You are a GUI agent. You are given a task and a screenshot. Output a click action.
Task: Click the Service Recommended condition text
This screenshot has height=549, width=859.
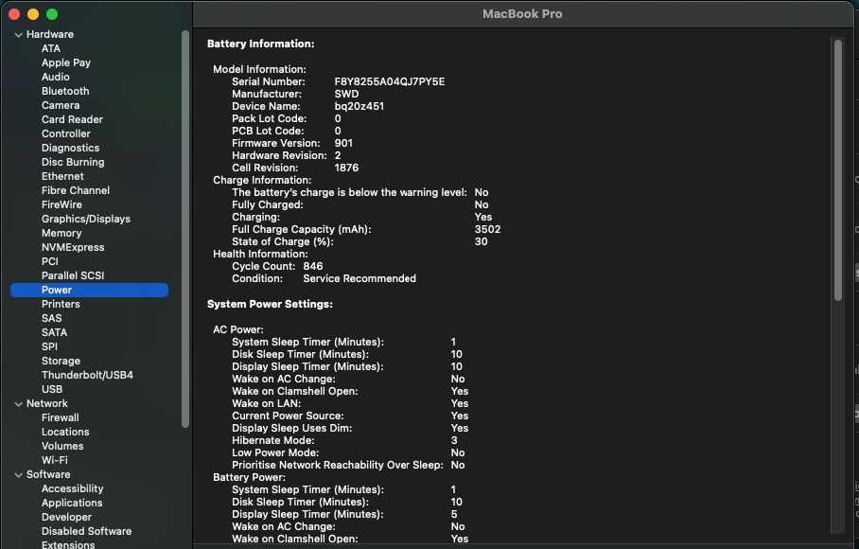(x=359, y=278)
